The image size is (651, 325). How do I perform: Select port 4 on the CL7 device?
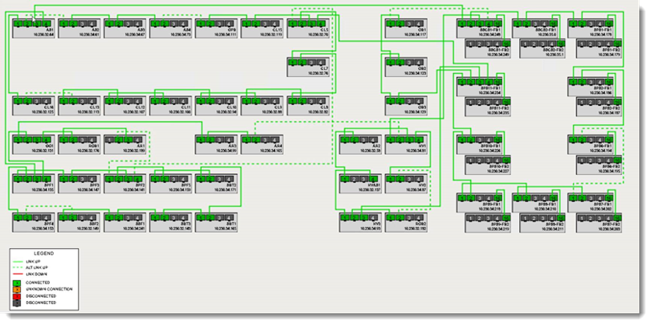(321, 63)
